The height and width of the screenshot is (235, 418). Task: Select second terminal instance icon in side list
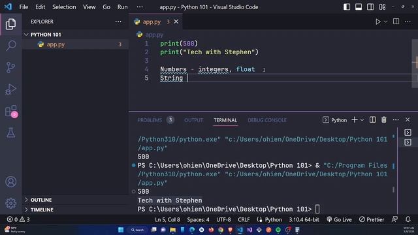[408, 142]
